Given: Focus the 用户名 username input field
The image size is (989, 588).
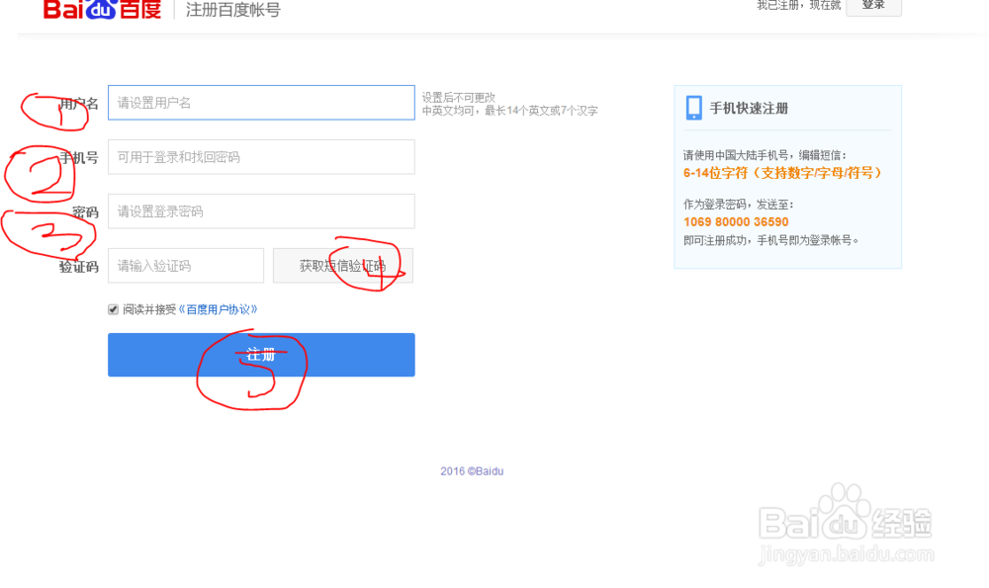Looking at the screenshot, I should pos(261,103).
